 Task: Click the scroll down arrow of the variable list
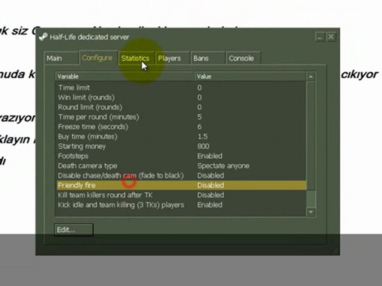[x=311, y=212]
